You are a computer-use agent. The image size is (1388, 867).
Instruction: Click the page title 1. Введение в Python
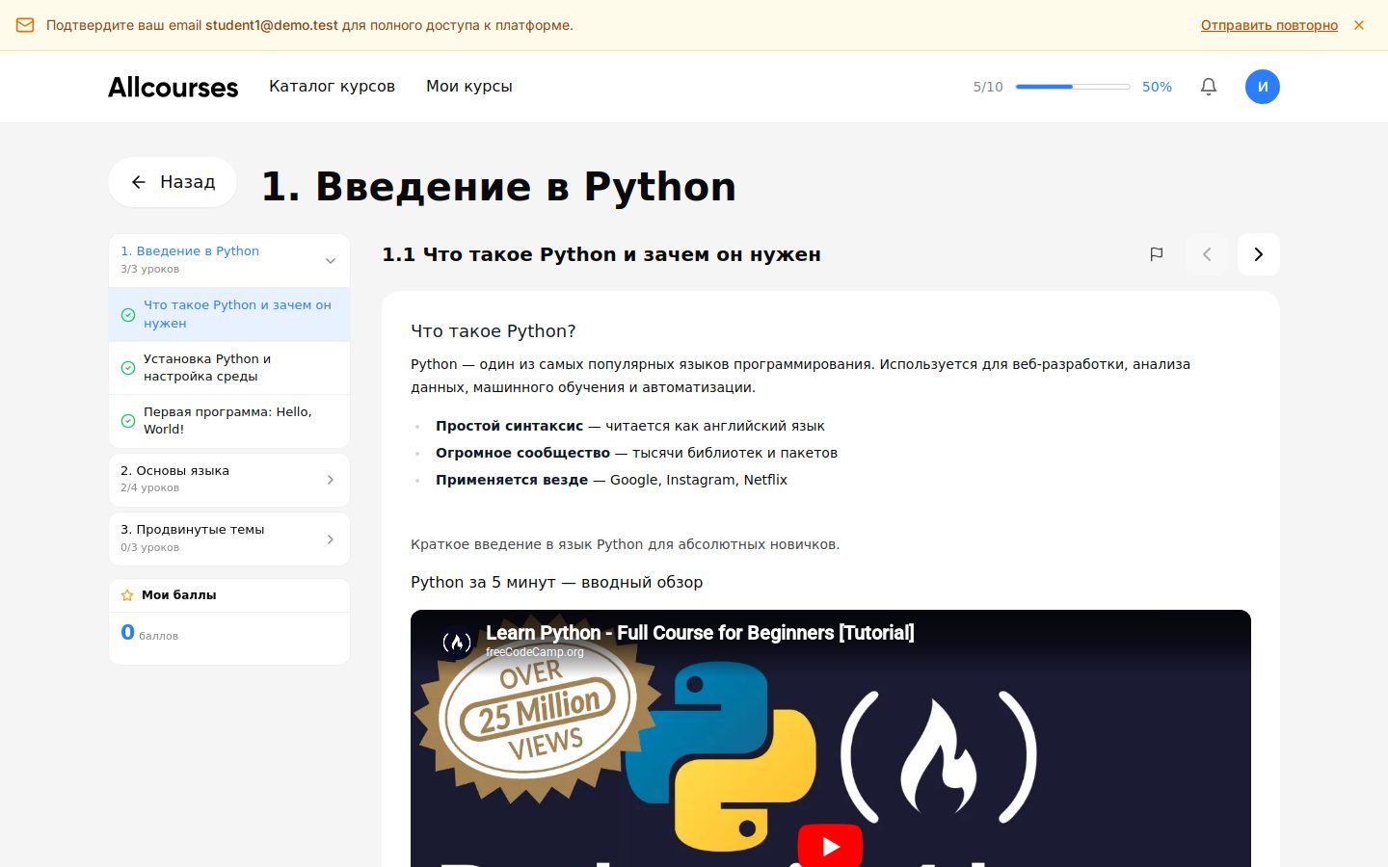[x=498, y=186]
